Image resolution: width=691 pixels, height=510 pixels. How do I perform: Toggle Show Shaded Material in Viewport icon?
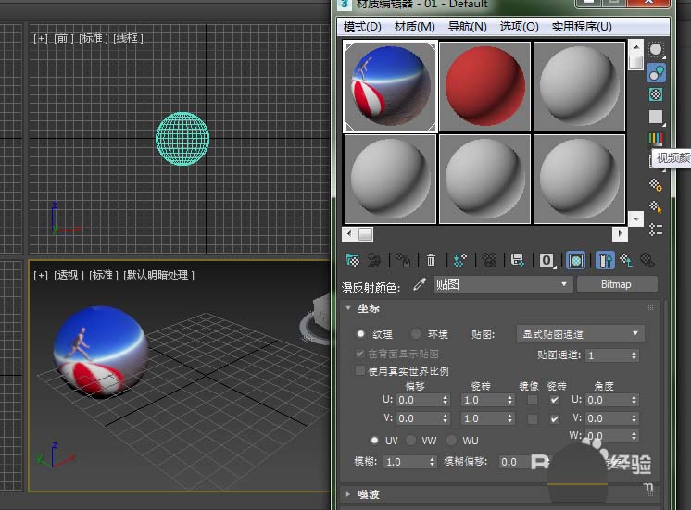[x=575, y=260]
